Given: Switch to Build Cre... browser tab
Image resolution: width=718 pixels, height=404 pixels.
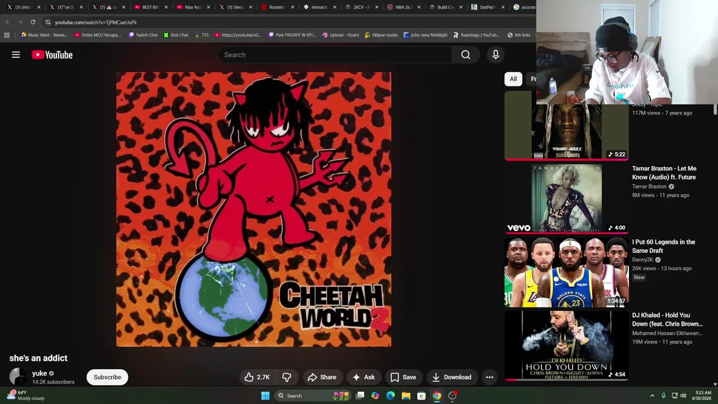Looking at the screenshot, I should [442, 7].
